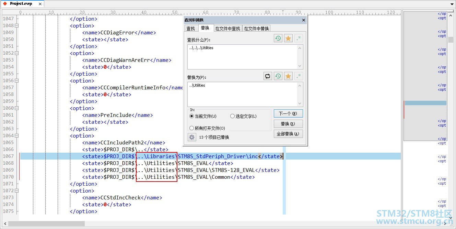Click 下一个 (Next) button

[x=288, y=113]
